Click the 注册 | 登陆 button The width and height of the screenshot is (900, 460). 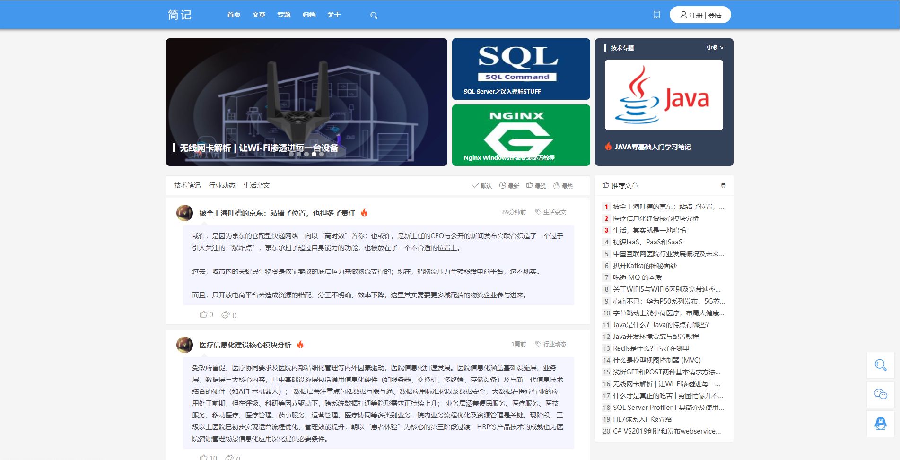700,15
